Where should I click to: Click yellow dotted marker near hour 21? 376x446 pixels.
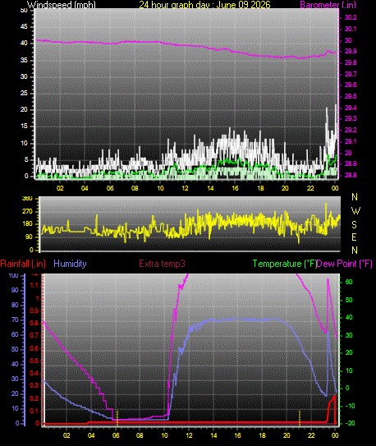point(300,418)
